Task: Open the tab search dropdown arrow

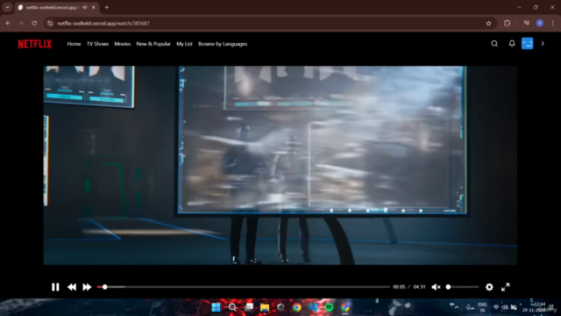Action: point(7,8)
